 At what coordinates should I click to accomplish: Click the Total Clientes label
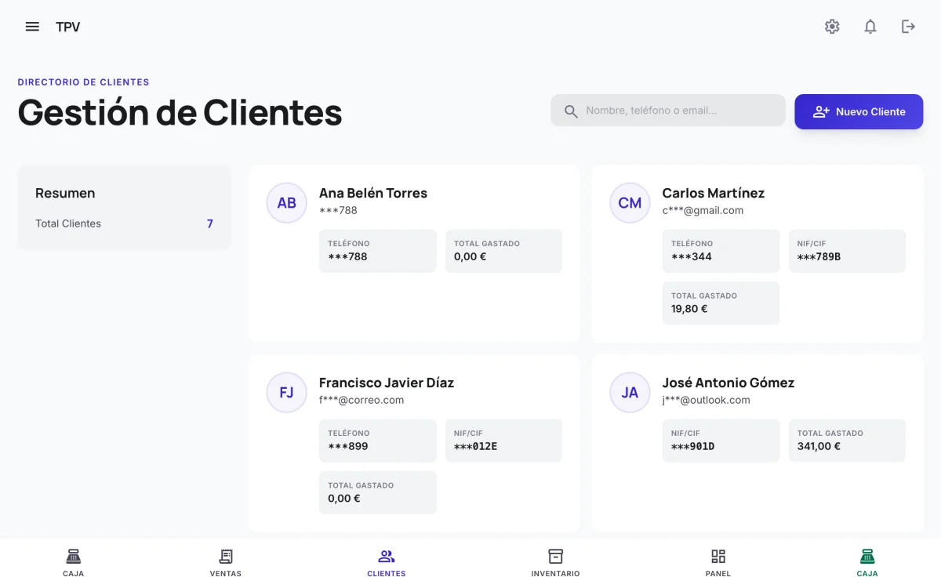tap(68, 223)
